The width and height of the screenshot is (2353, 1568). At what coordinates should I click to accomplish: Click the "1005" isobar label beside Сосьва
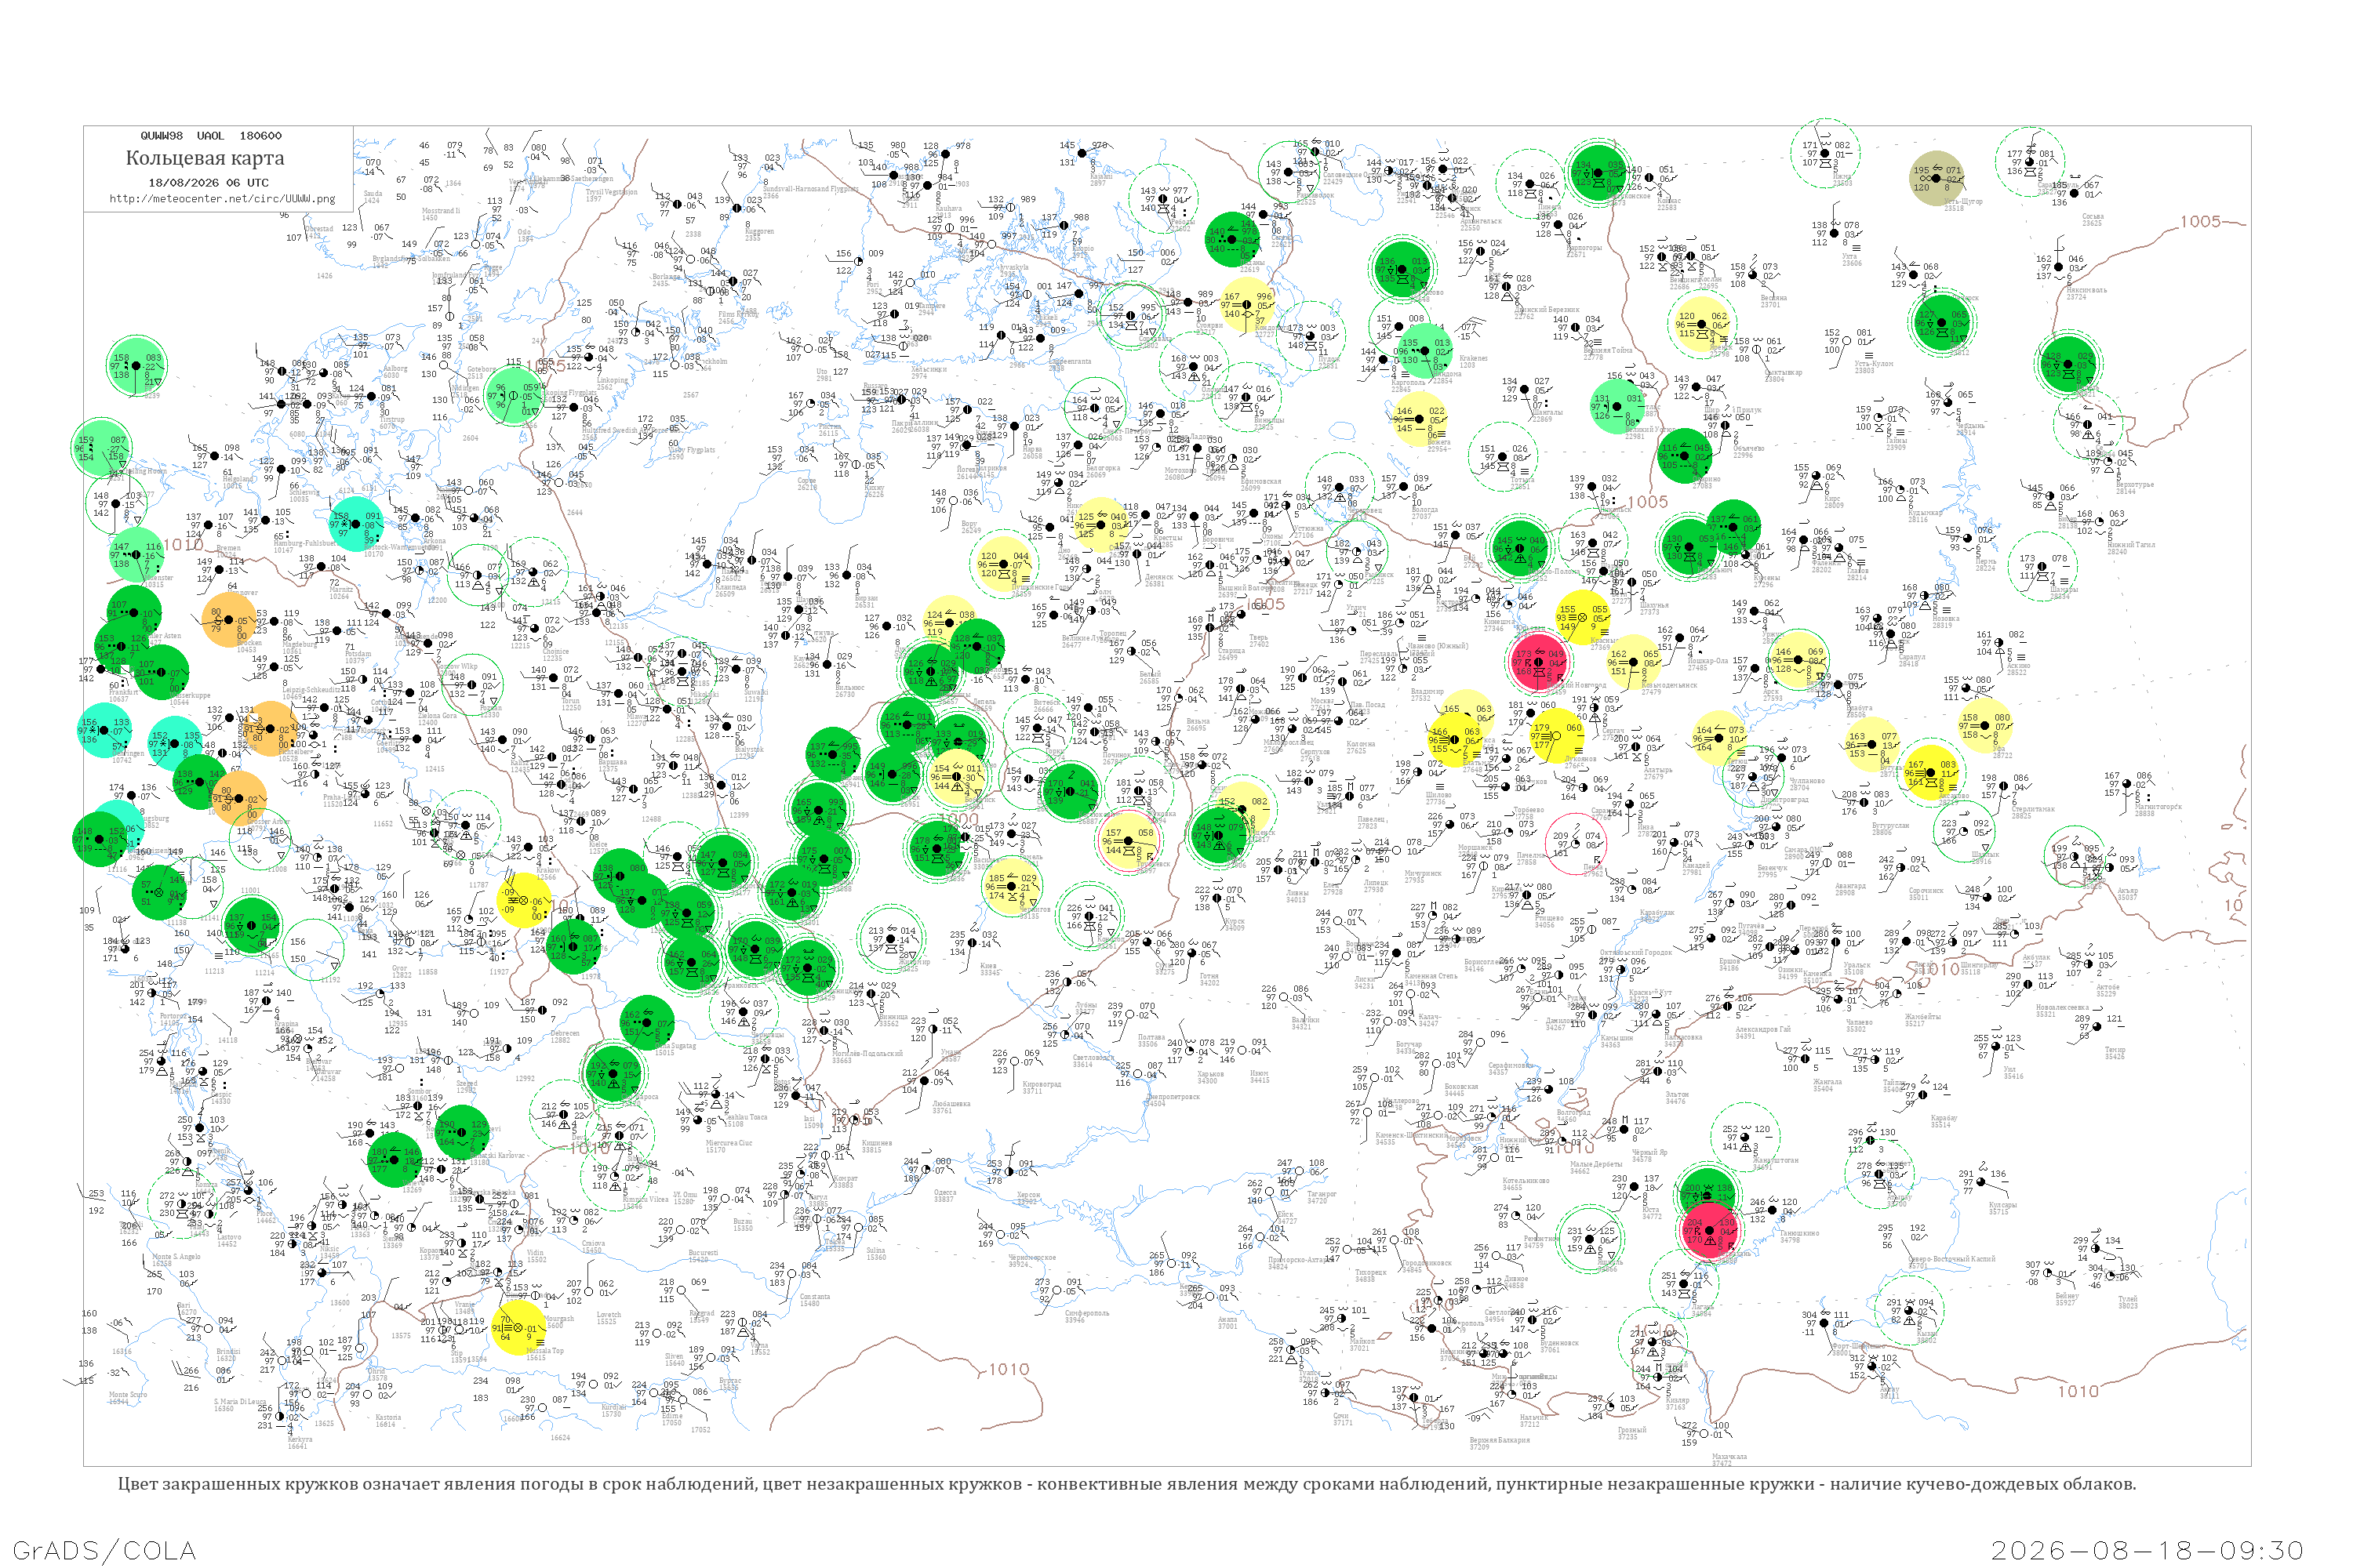coord(2200,222)
